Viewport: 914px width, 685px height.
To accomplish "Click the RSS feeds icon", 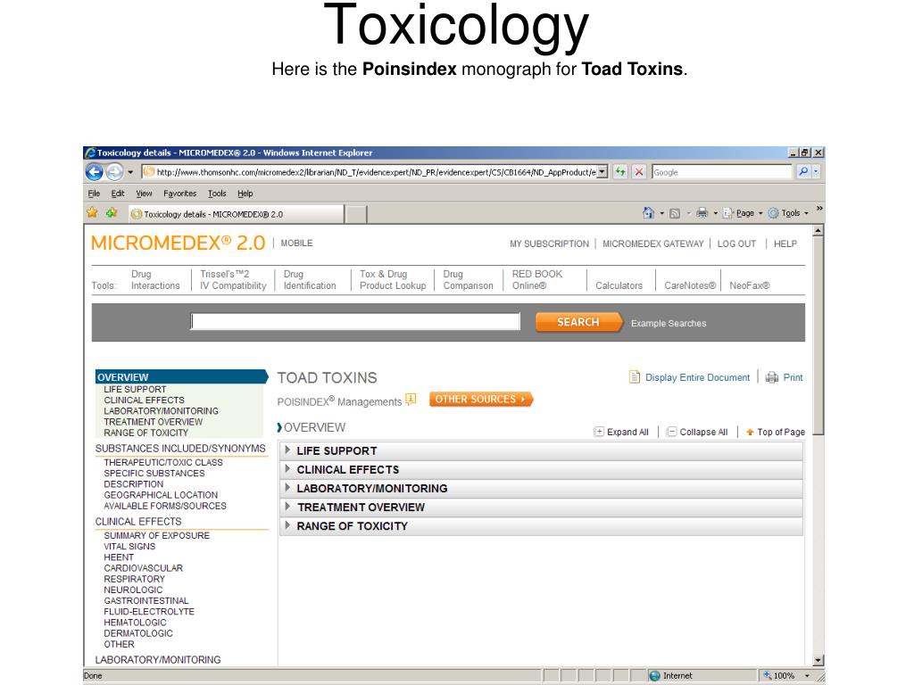I will click(675, 214).
